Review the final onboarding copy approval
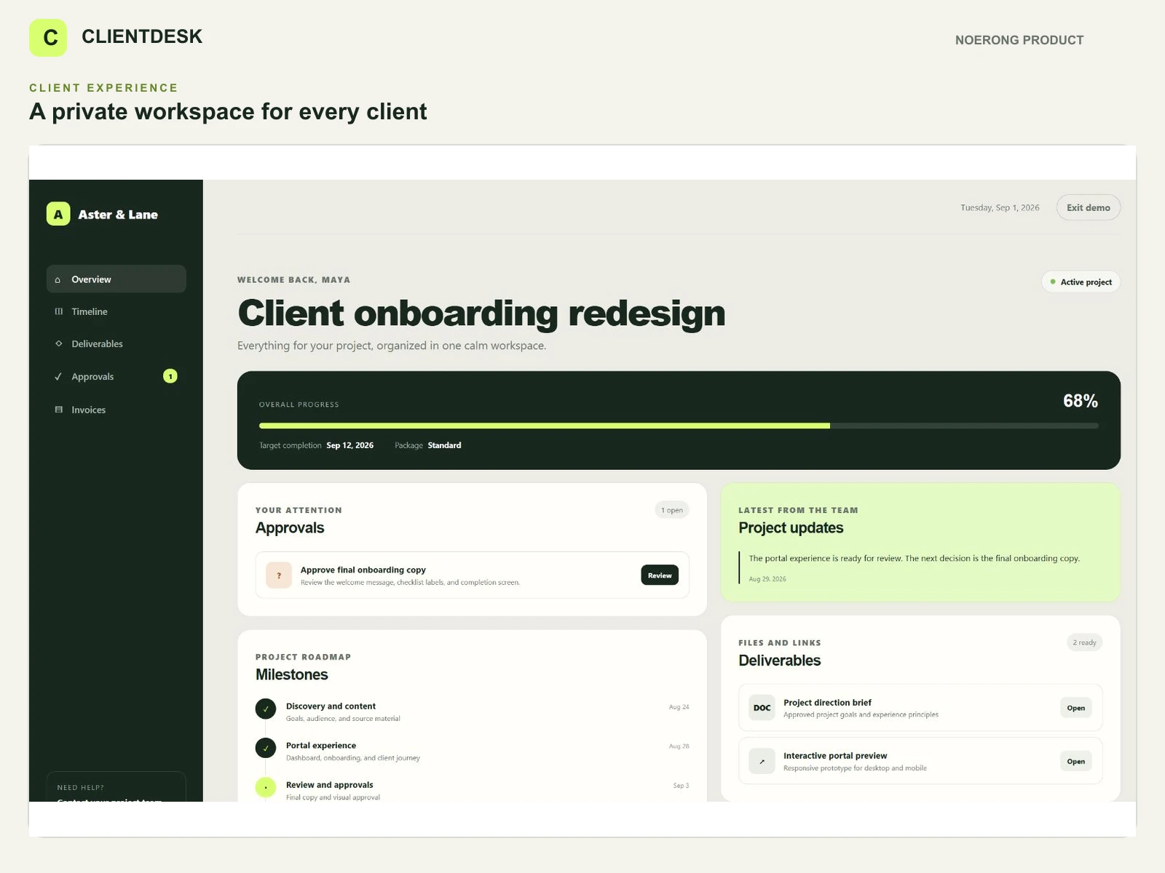The height and width of the screenshot is (873, 1165). [660, 575]
